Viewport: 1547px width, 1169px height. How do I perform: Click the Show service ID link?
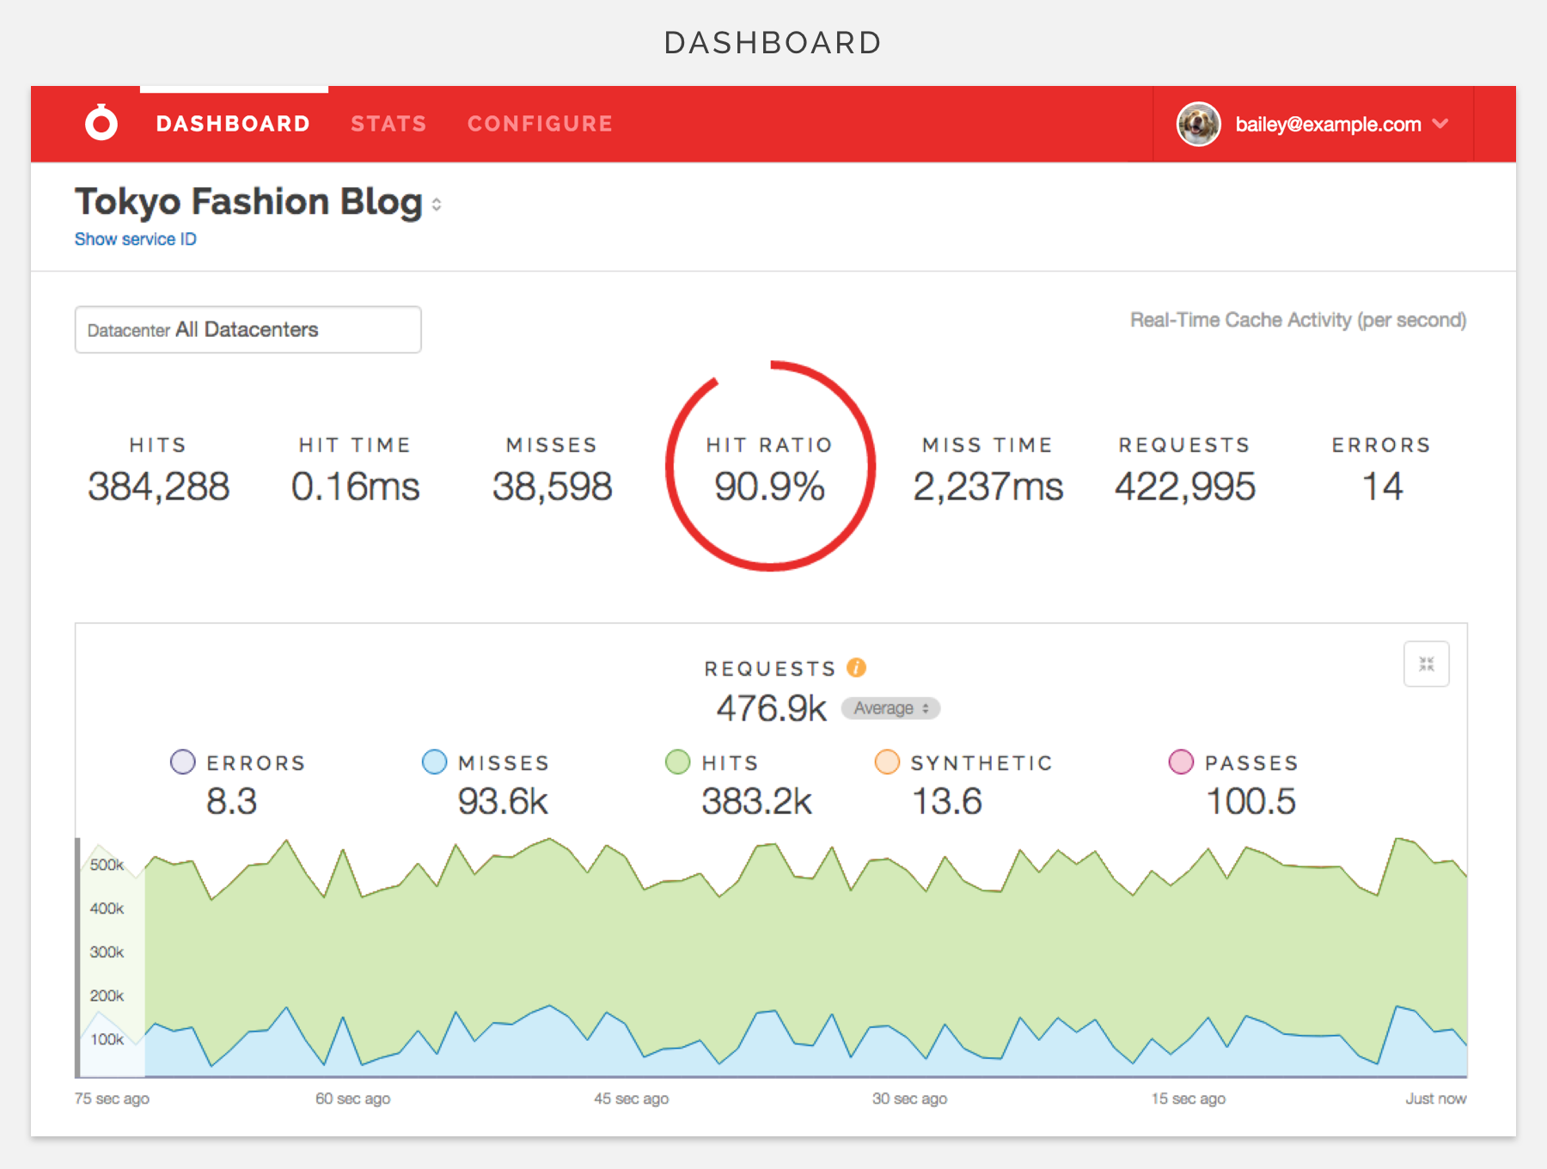[x=136, y=239]
